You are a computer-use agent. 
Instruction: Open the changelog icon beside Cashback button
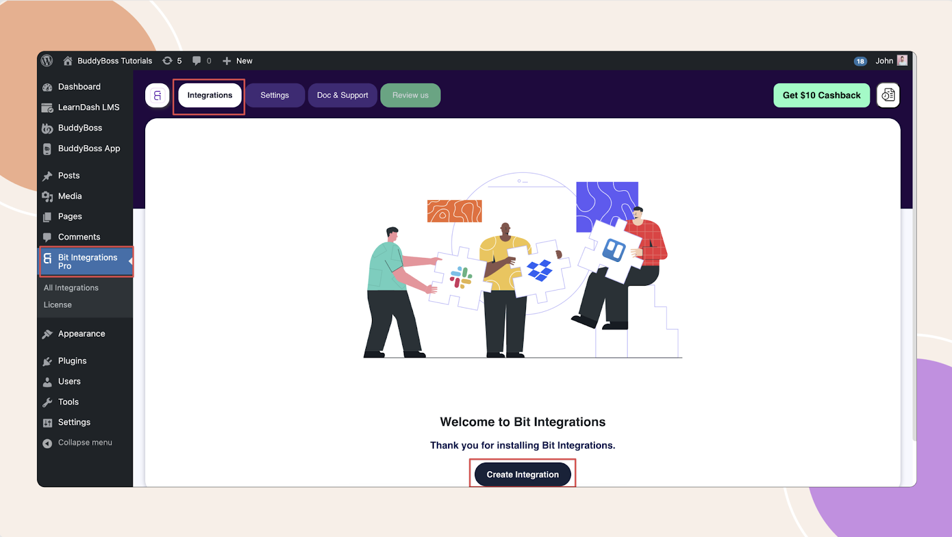click(x=888, y=95)
